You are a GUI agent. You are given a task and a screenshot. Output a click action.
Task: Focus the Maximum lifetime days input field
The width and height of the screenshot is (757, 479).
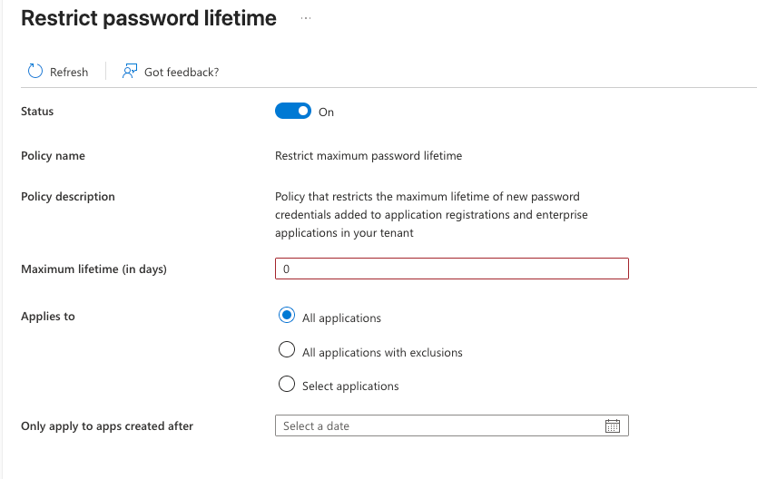[452, 269]
